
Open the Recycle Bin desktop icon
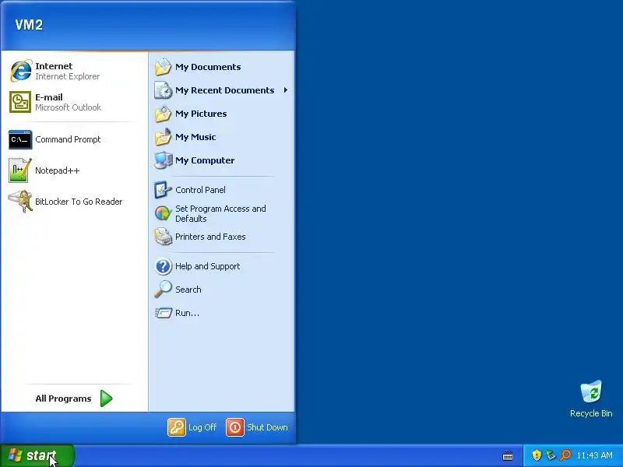591,392
